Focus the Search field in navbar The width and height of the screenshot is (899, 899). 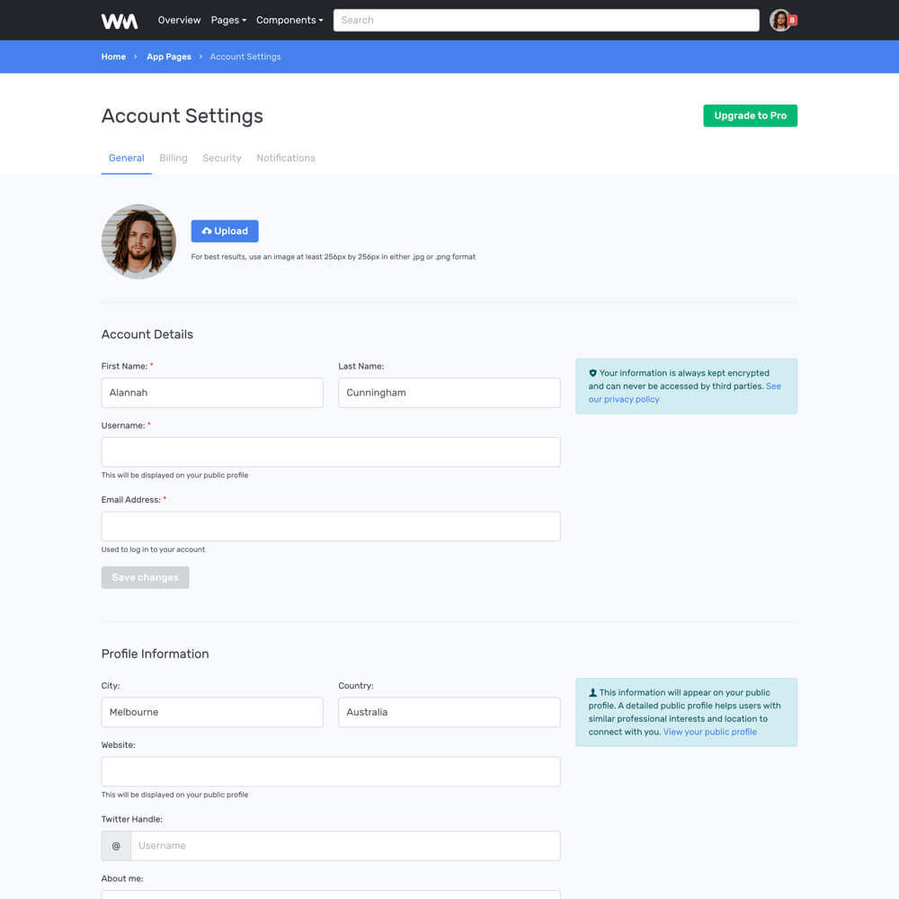(x=547, y=20)
